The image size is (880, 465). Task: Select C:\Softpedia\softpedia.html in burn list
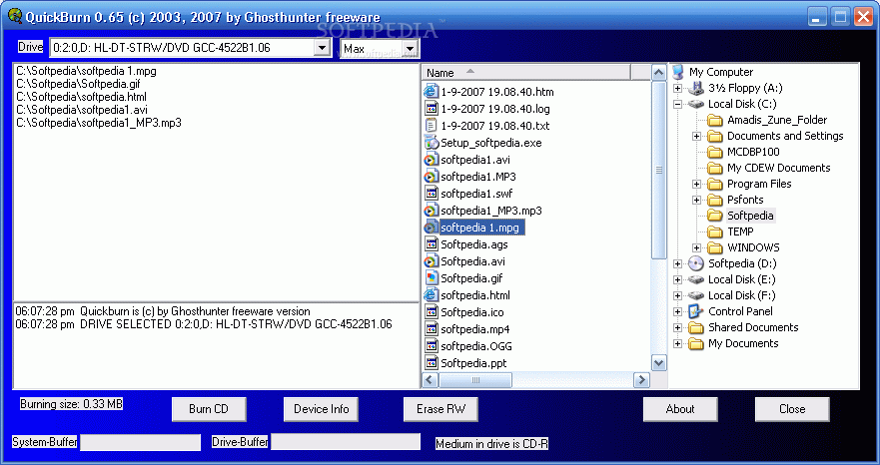point(81,97)
